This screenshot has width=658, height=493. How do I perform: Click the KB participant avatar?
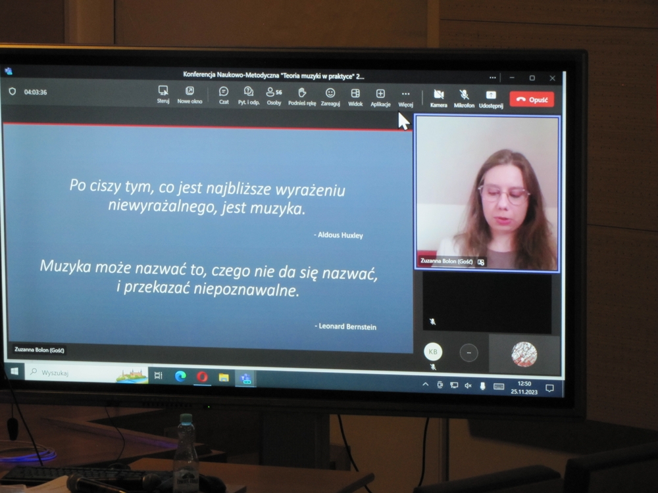pos(433,352)
